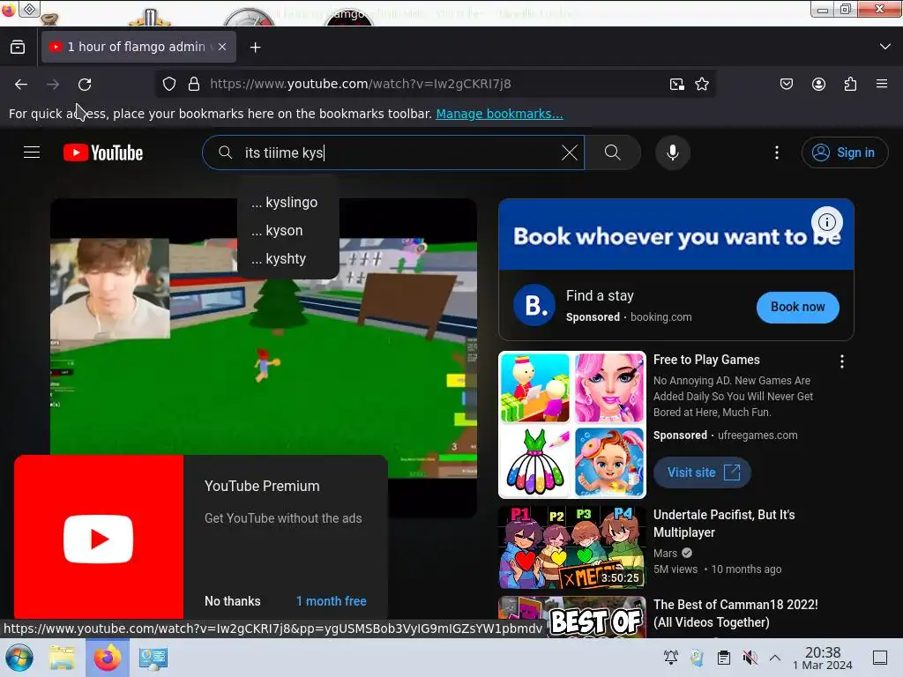The height and width of the screenshot is (677, 903).
Task: Close the '1 hour of flamgo admin' tab
Action: coord(222,47)
